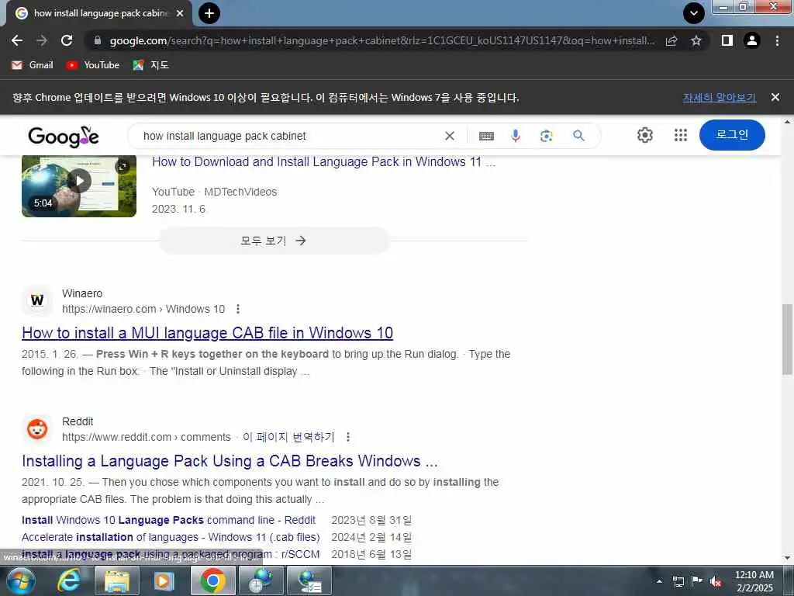794x596 pixels.
Task: Open the Windows Start menu
Action: [21, 580]
